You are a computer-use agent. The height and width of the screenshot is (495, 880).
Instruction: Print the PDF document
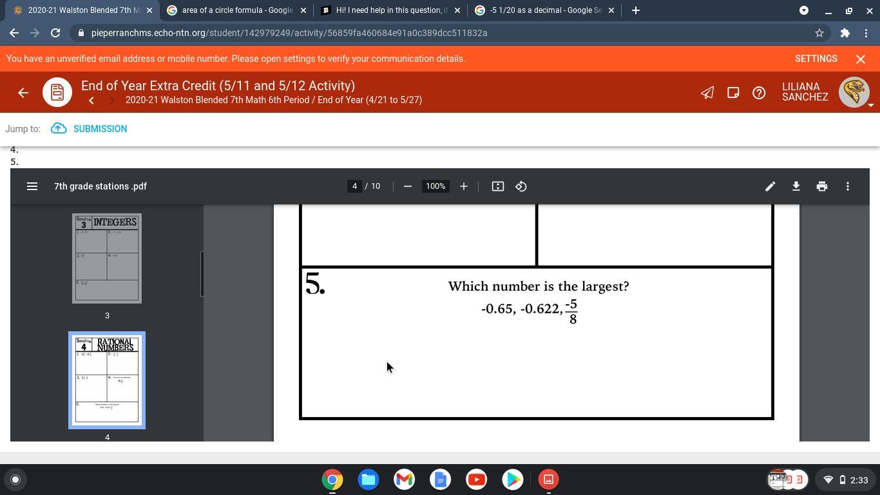(x=821, y=186)
